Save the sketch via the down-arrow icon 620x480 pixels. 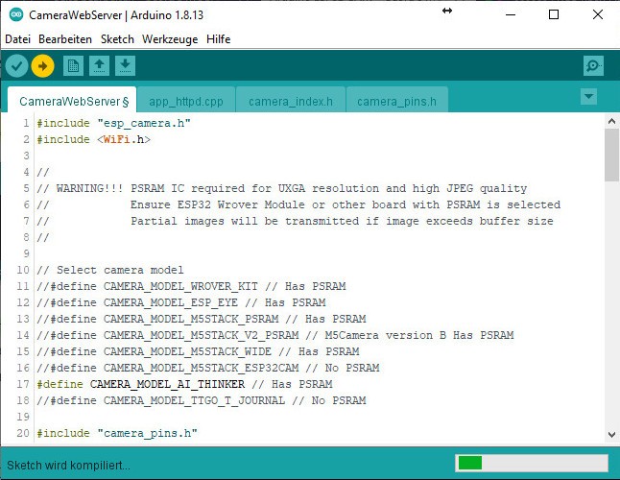(125, 65)
